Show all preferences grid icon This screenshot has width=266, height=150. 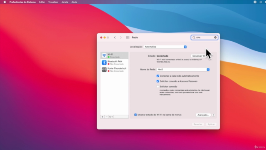pyautogui.click(x=128, y=37)
